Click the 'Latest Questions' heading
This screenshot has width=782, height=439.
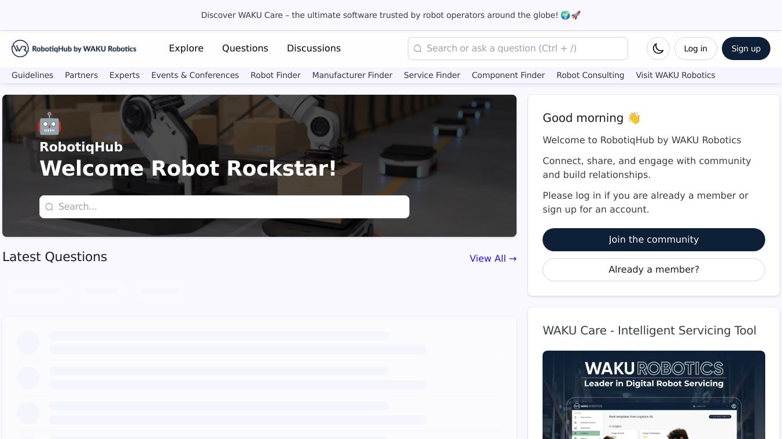click(55, 257)
